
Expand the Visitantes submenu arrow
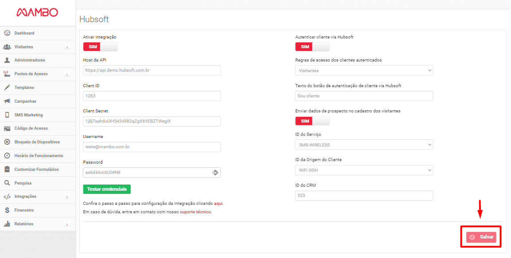point(67,47)
